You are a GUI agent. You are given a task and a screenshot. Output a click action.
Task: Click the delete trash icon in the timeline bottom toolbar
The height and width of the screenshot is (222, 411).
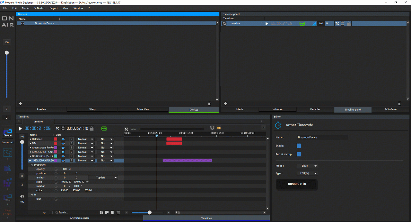click(118, 212)
